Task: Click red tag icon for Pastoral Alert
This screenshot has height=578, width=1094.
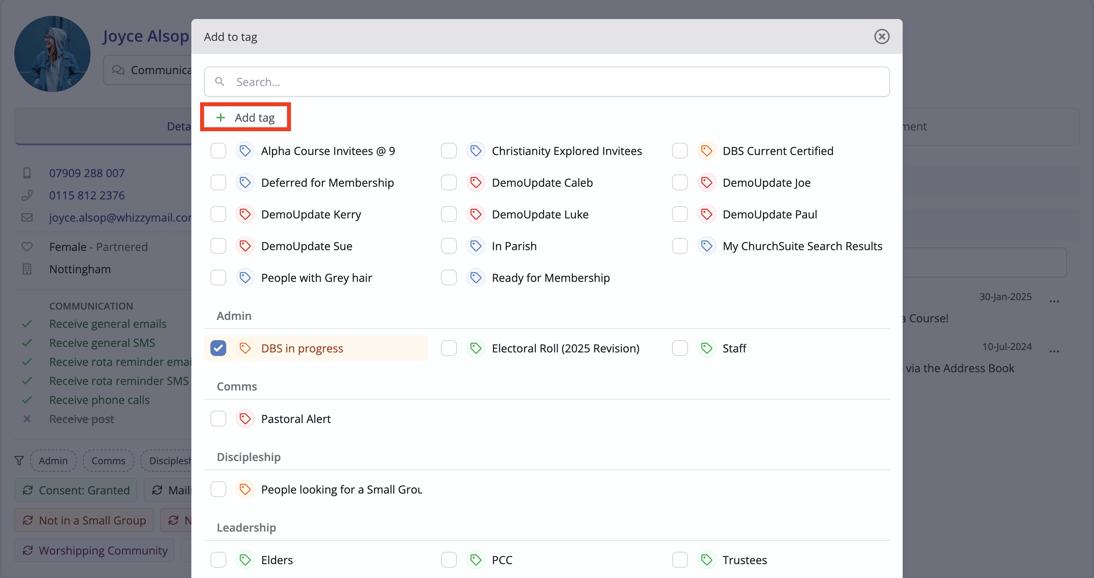Action: (x=245, y=419)
